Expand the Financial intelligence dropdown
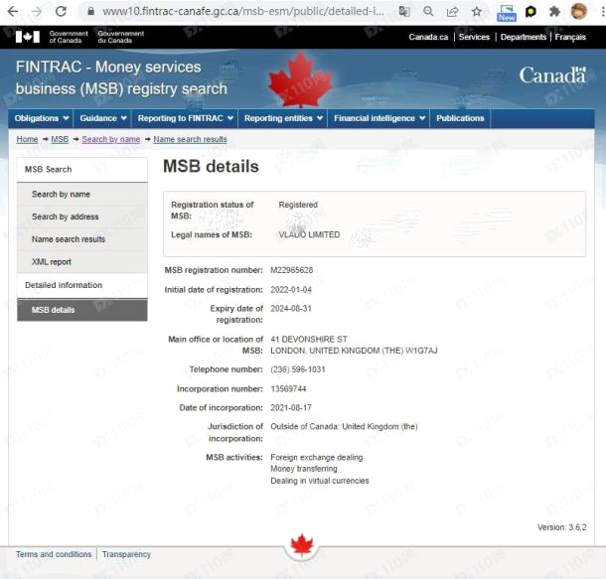606x579 pixels. (x=379, y=118)
